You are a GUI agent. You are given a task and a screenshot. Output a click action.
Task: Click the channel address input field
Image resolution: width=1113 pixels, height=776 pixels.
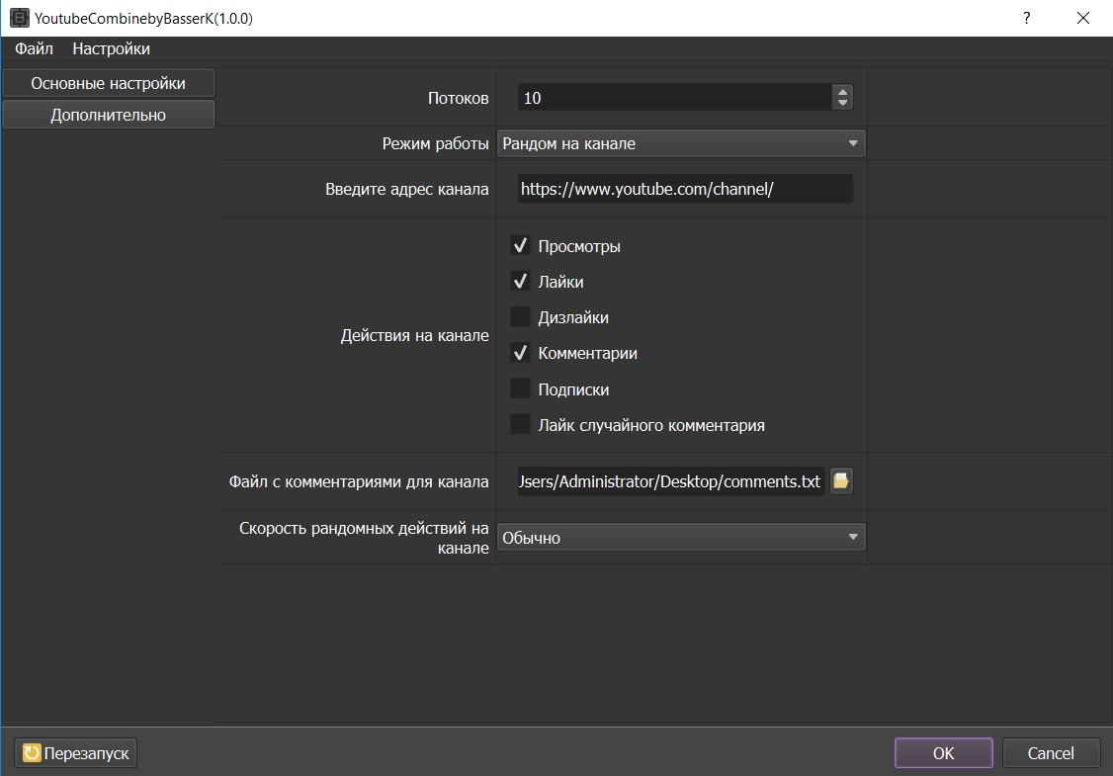(x=684, y=189)
